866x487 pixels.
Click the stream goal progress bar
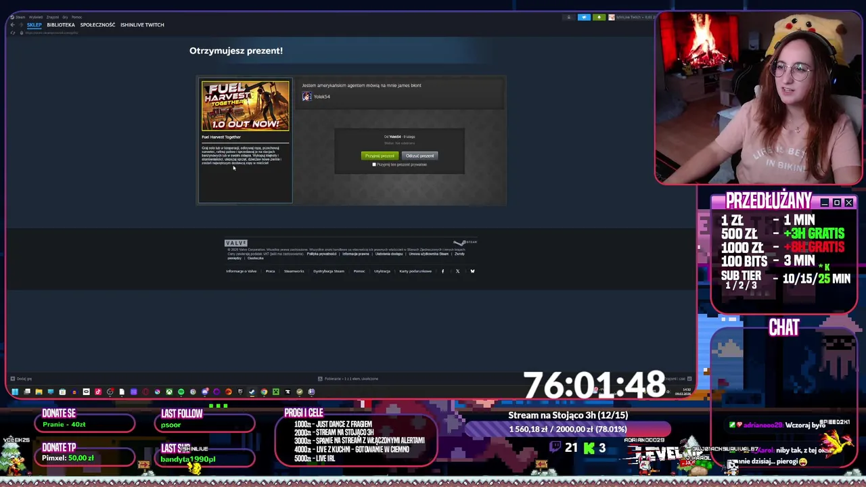(x=568, y=429)
